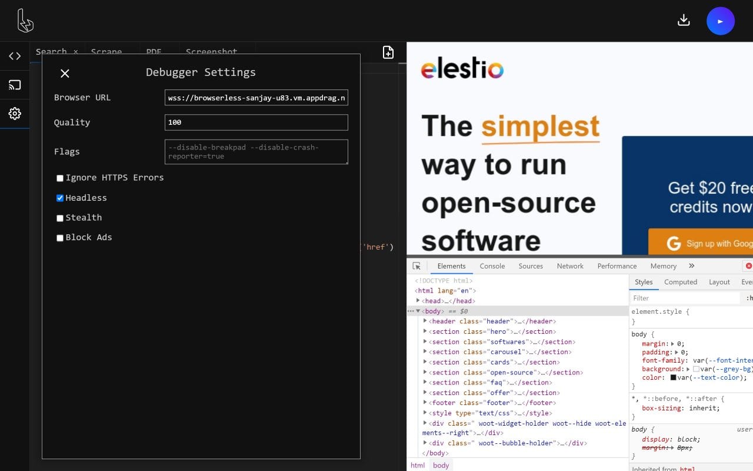Open settings via gear icon in sidebar
The image size is (753, 471).
tap(15, 114)
